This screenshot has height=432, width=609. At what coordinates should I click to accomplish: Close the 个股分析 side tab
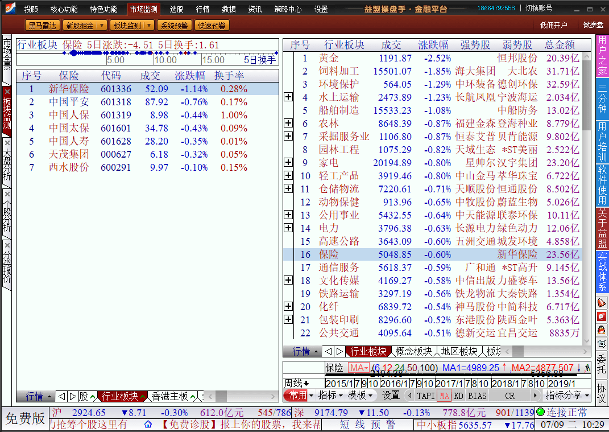point(7,194)
